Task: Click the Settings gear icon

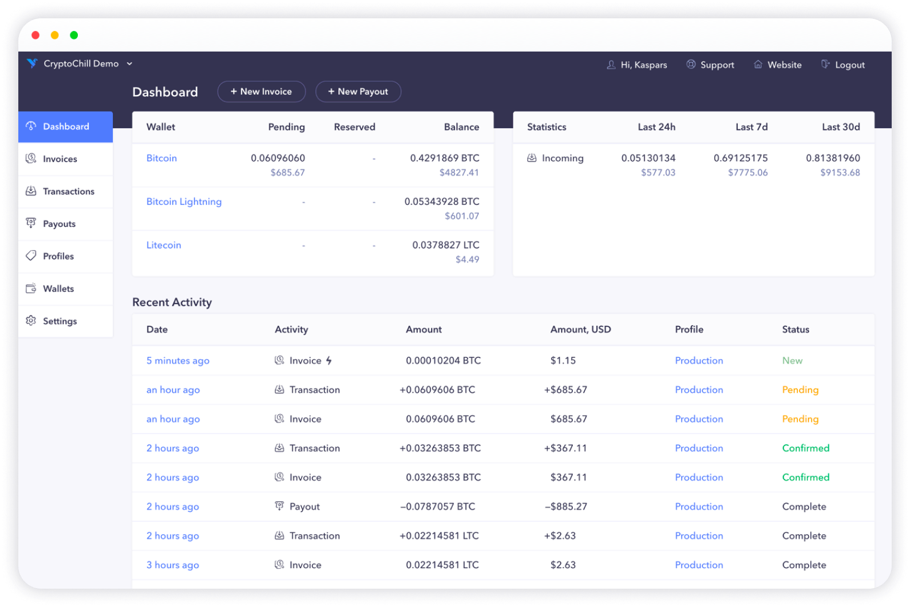Action: [x=31, y=321]
